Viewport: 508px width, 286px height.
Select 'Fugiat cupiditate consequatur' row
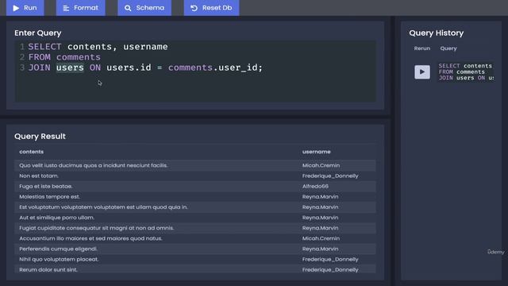point(195,228)
